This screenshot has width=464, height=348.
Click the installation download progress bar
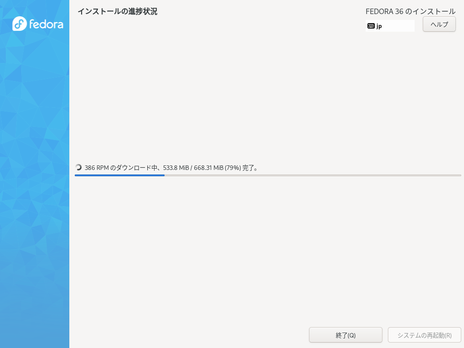[x=268, y=175]
